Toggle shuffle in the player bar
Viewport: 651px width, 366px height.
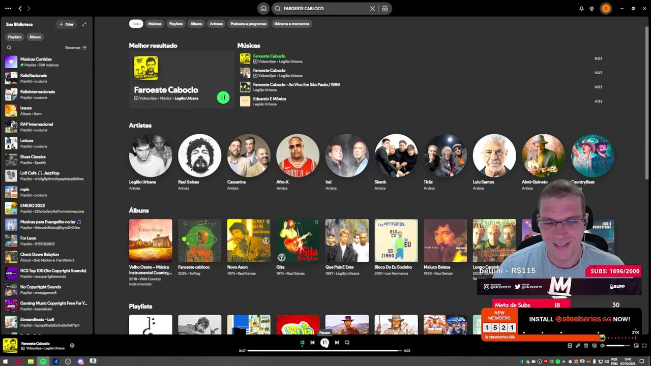tap(302, 343)
